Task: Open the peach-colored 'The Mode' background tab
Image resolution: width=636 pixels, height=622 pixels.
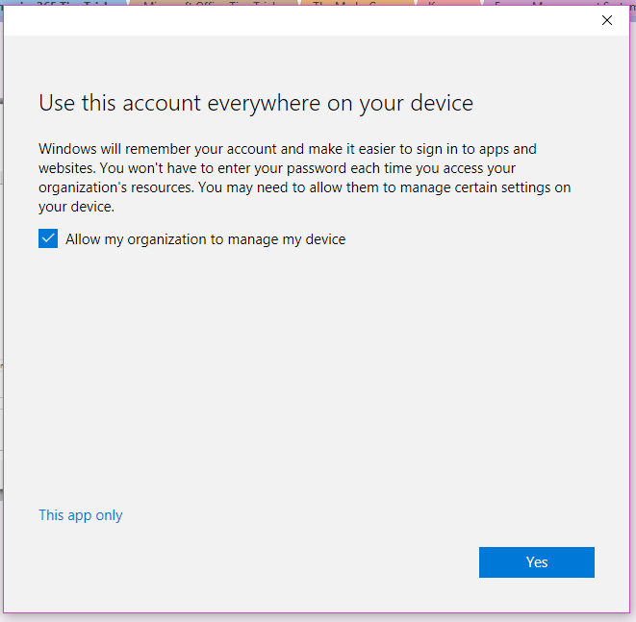Action: (x=356, y=4)
